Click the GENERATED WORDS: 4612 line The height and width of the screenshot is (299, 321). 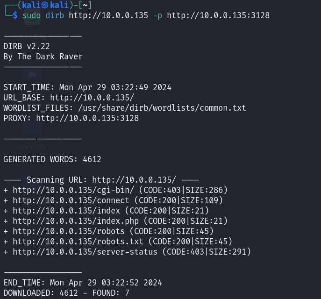[x=52, y=159]
